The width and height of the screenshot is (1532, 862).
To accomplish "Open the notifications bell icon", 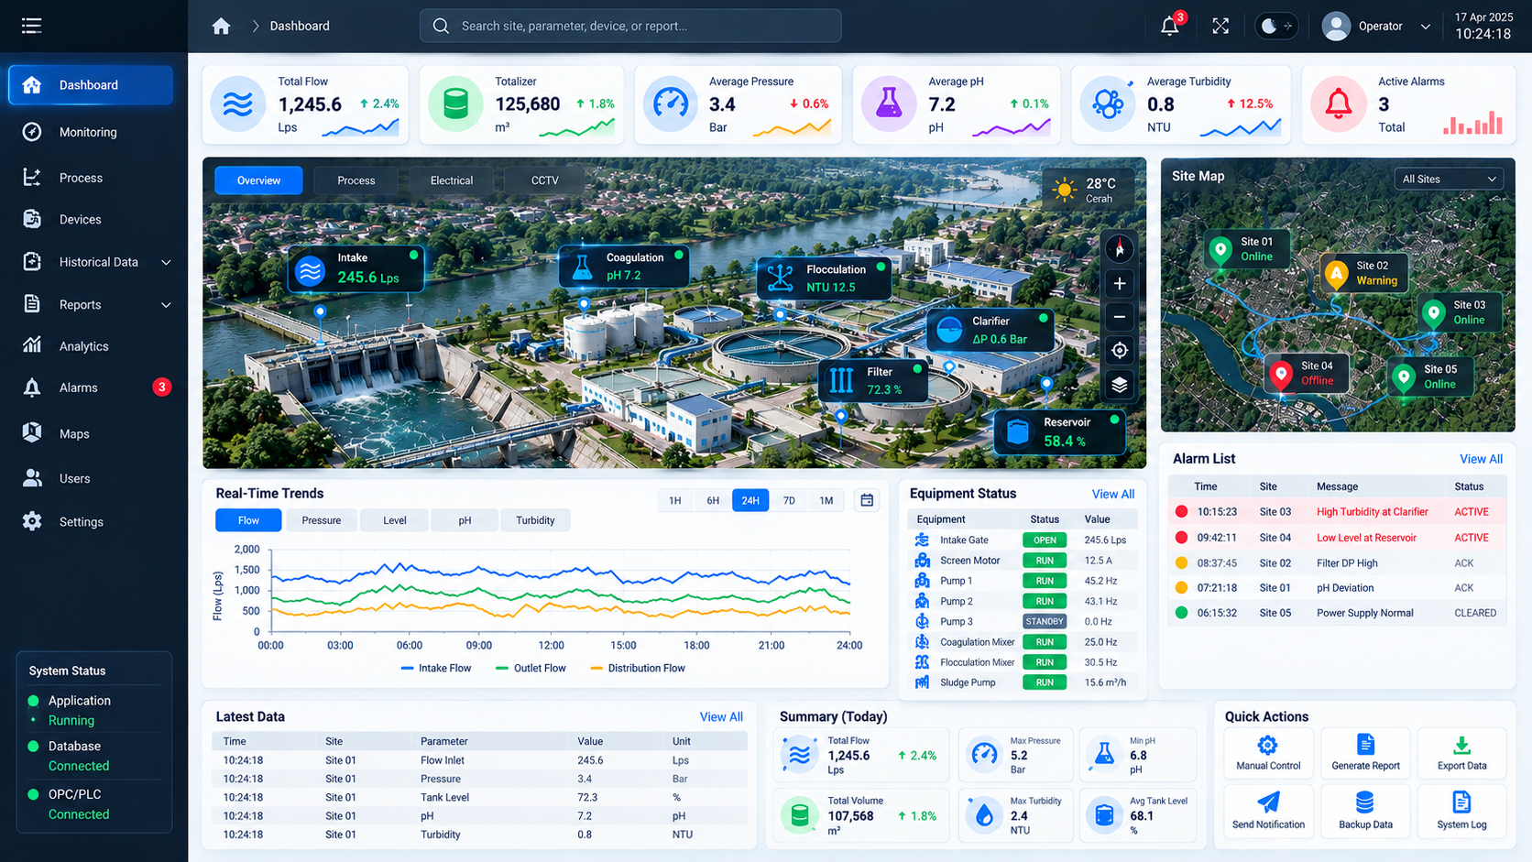I will [x=1170, y=26].
